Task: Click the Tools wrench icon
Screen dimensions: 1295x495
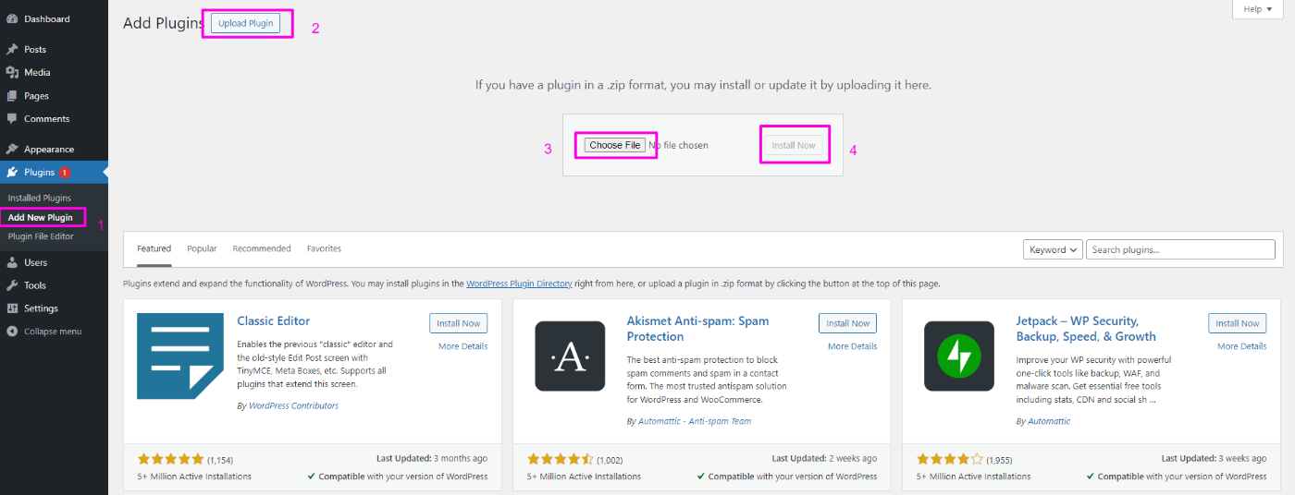Action: coord(12,286)
